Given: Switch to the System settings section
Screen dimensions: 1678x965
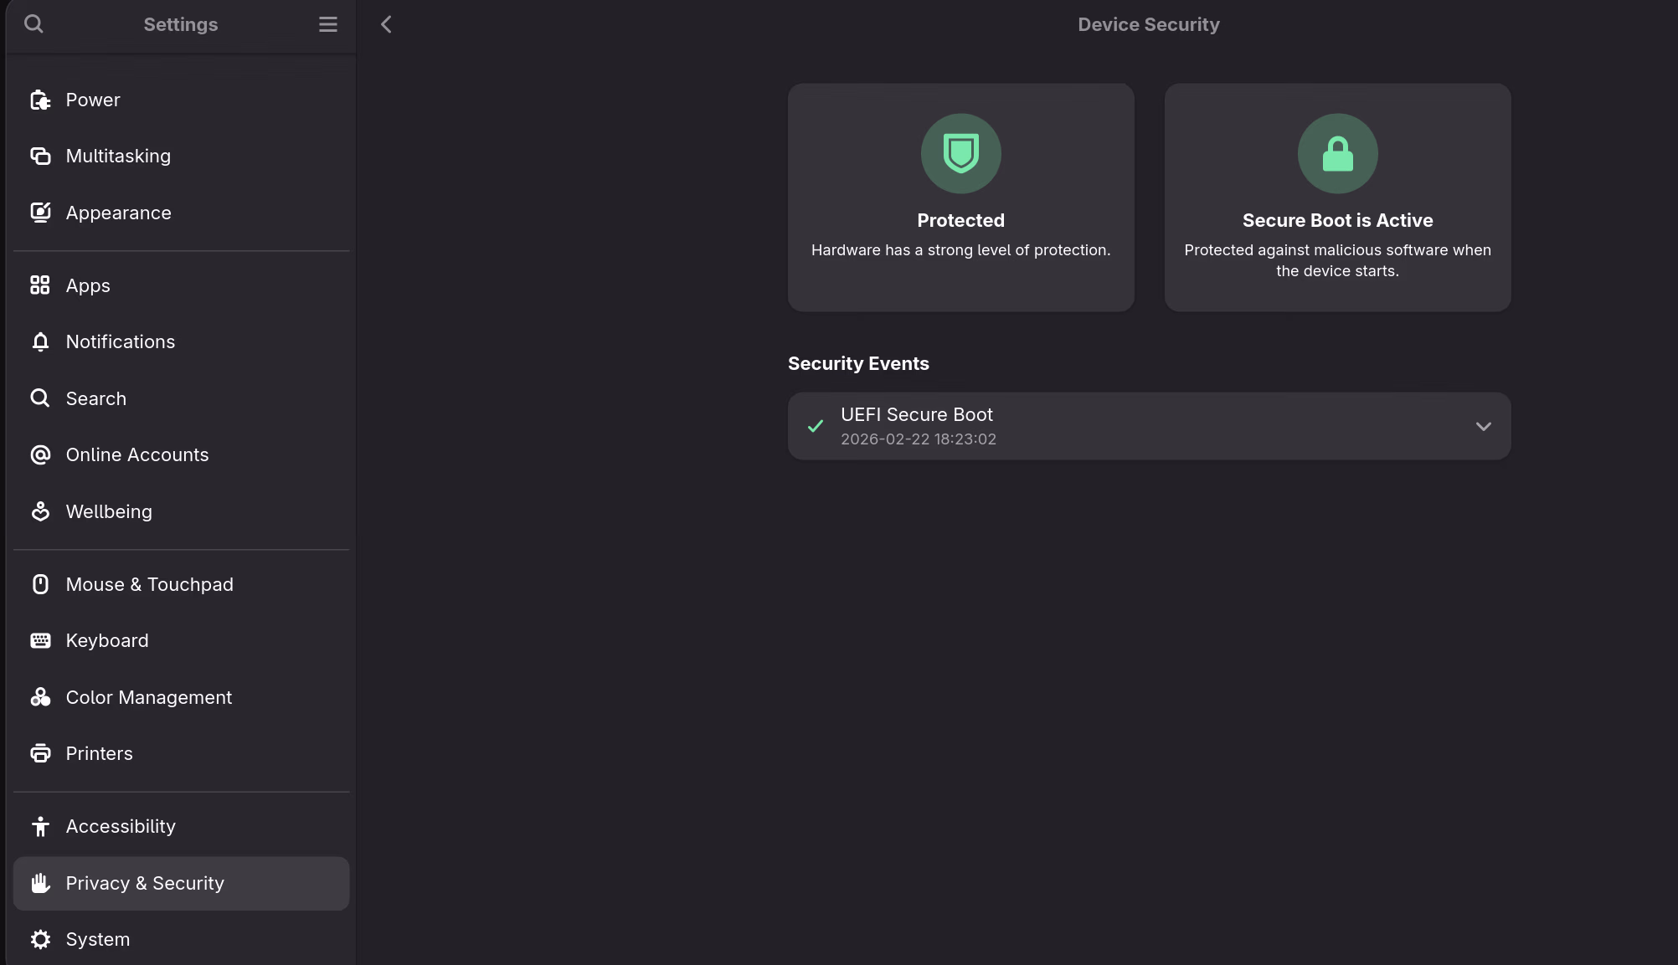Looking at the screenshot, I should [x=97, y=939].
